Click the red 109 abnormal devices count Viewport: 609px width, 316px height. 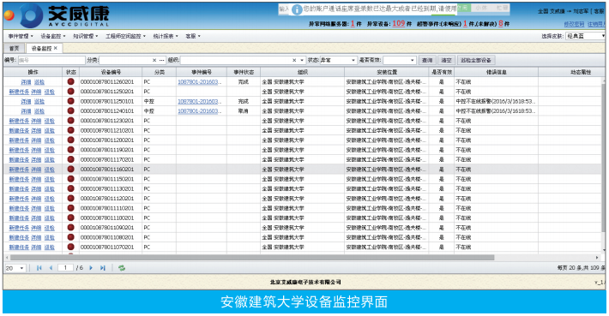[x=399, y=23]
